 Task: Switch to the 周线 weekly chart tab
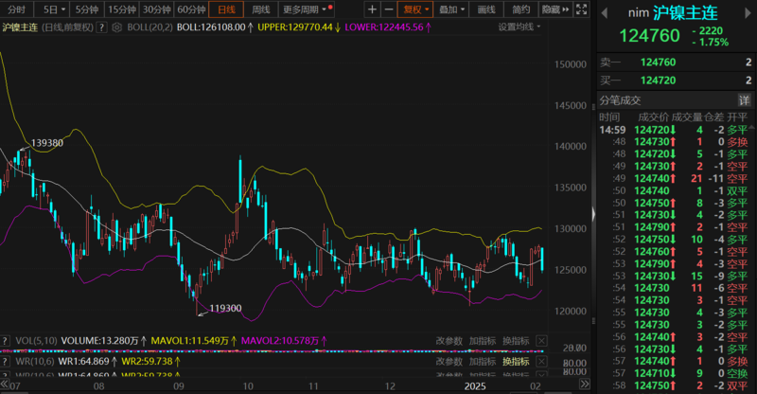coord(261,9)
